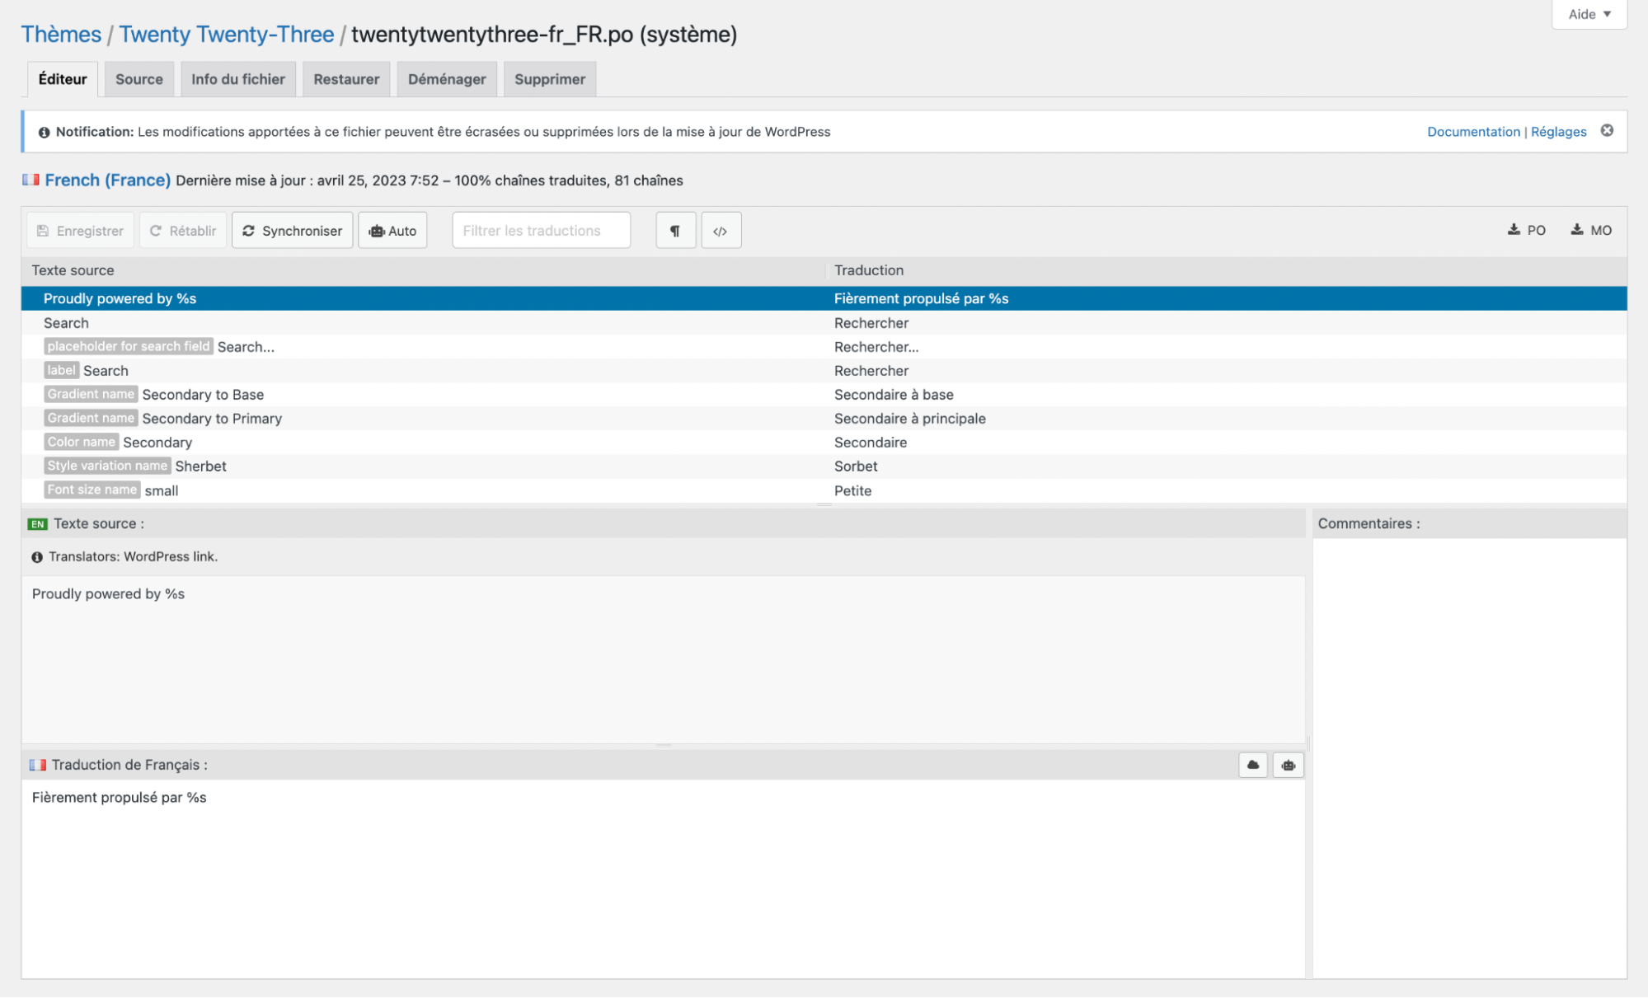This screenshot has height=998, width=1648.
Task: Select the 'Secondary to Primary' gradient row
Action: pyautogui.click(x=824, y=419)
